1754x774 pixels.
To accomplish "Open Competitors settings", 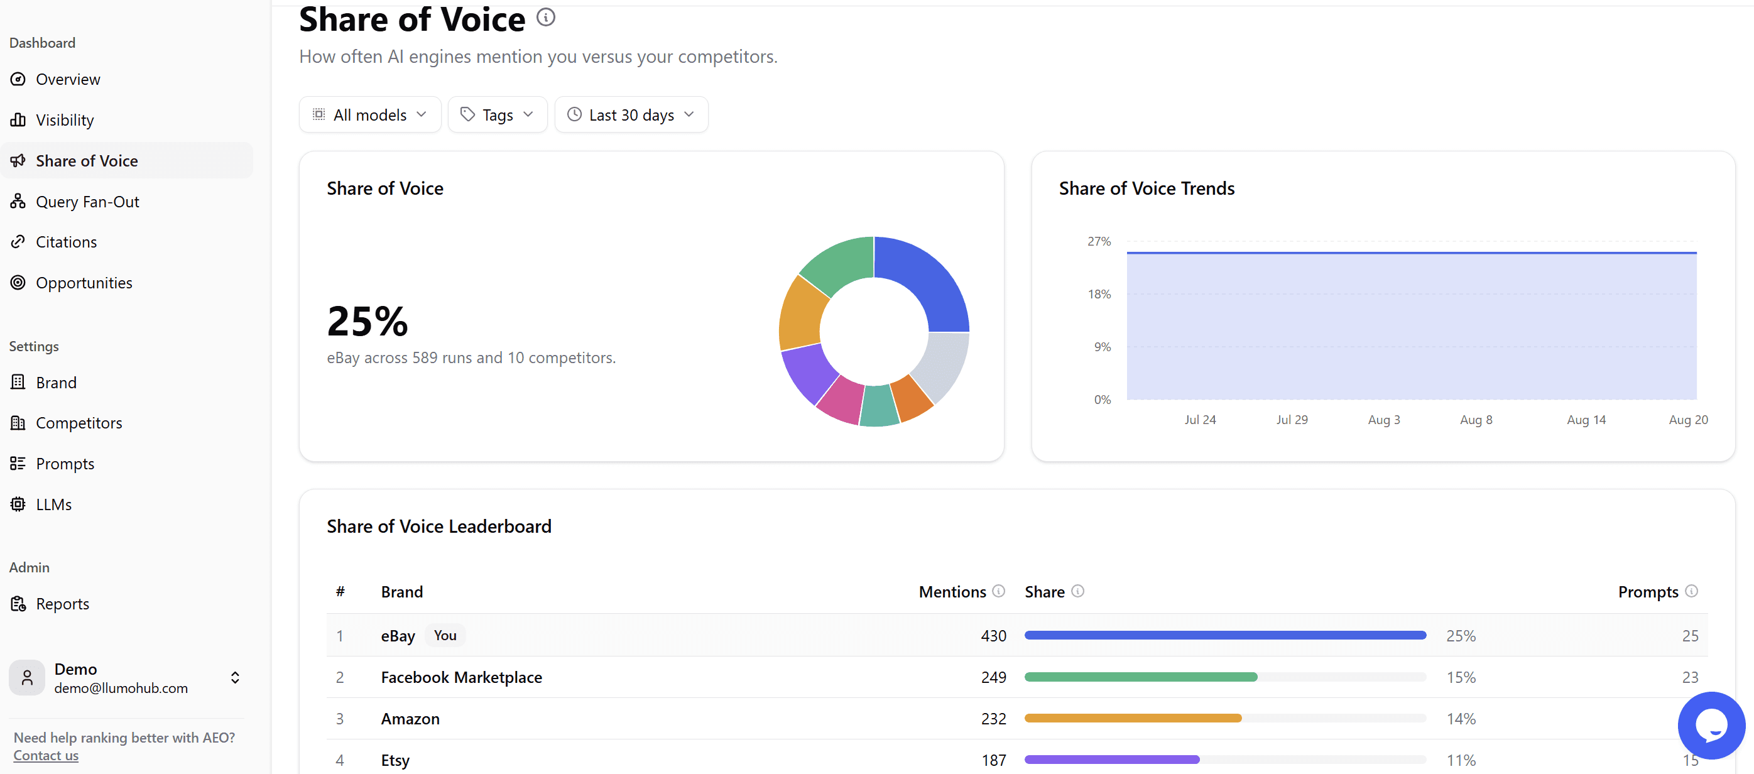I will click(x=79, y=423).
